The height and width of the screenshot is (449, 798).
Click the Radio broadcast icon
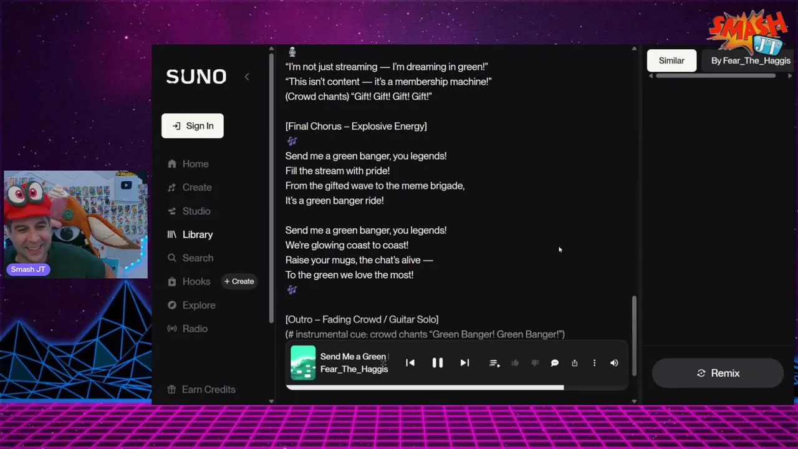pos(172,329)
